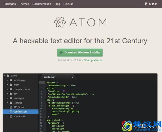
Task: Click the .node-gyp folder icon
Action: 11,80
